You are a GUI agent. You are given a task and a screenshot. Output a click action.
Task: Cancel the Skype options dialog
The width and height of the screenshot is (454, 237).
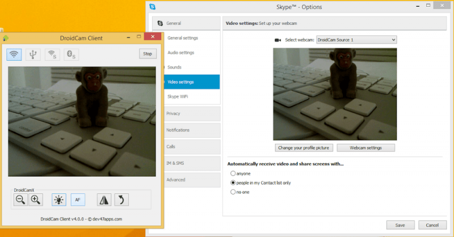tap(432, 225)
